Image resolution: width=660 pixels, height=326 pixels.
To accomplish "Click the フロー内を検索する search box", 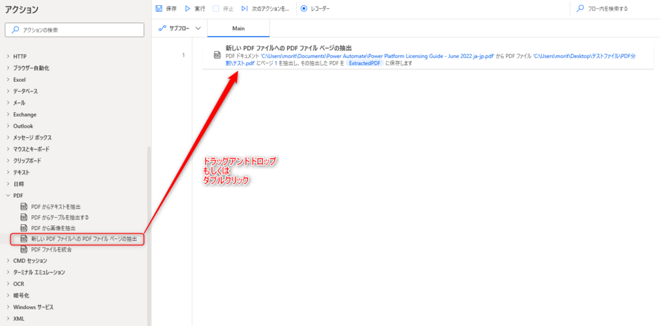I will 612,9.
